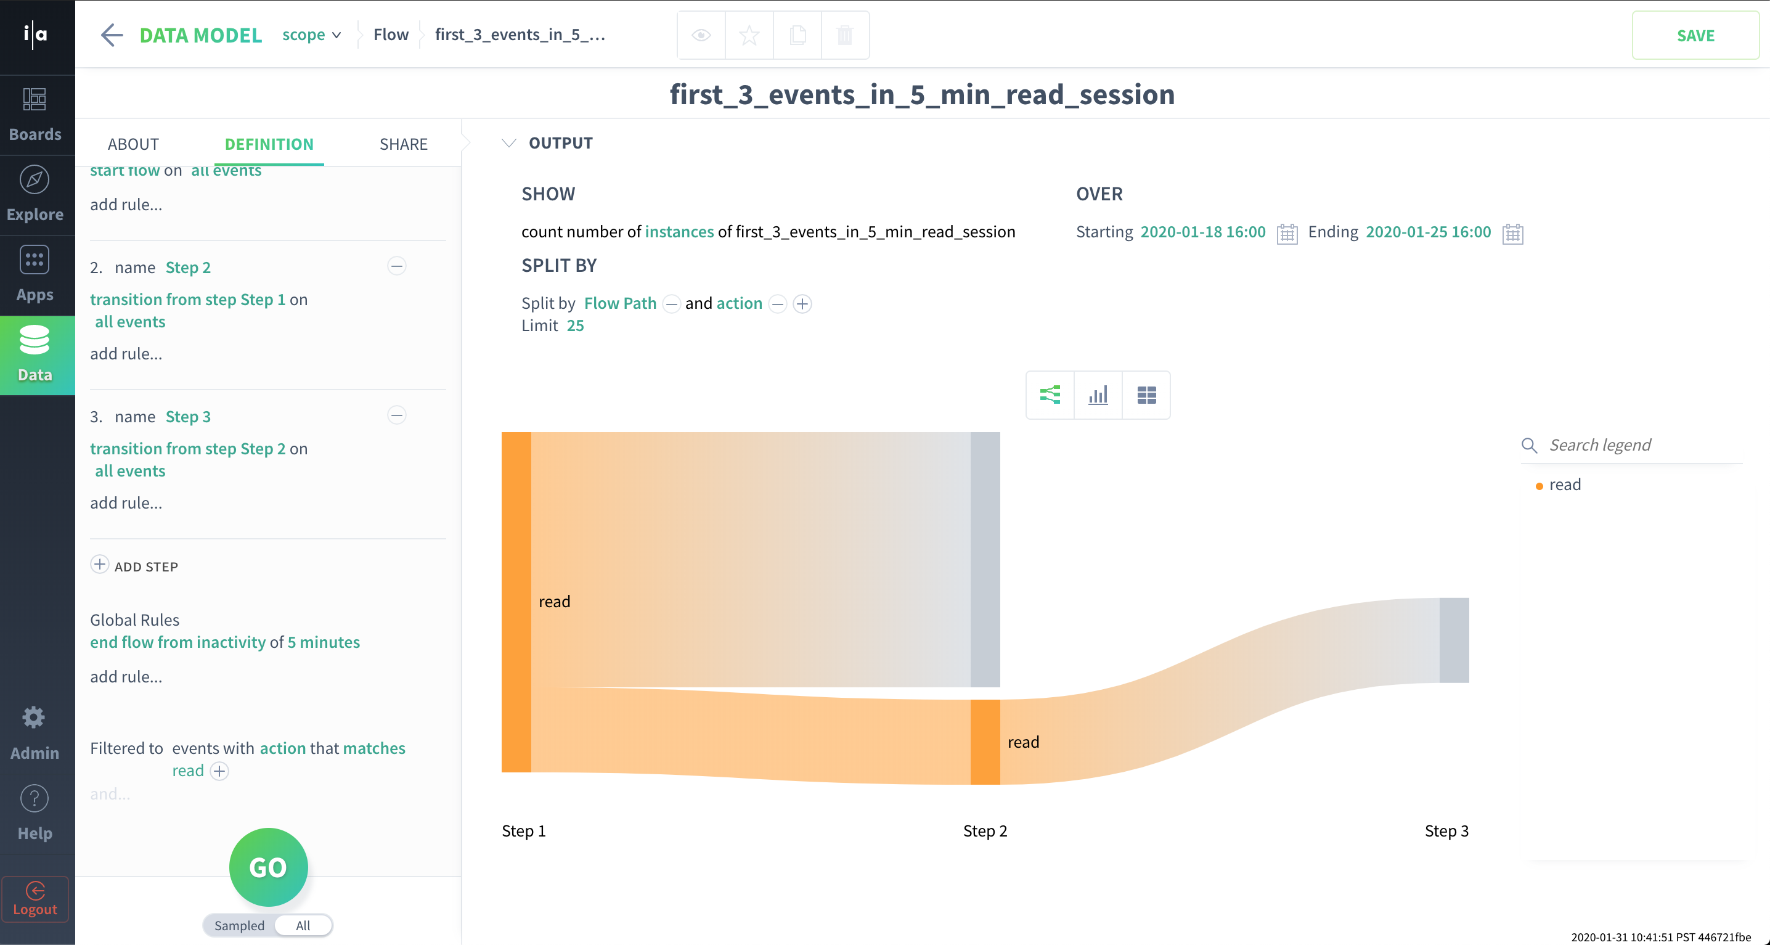This screenshot has height=945, width=1770.
Task: Click add rule under Global Rules
Action: 126,676
